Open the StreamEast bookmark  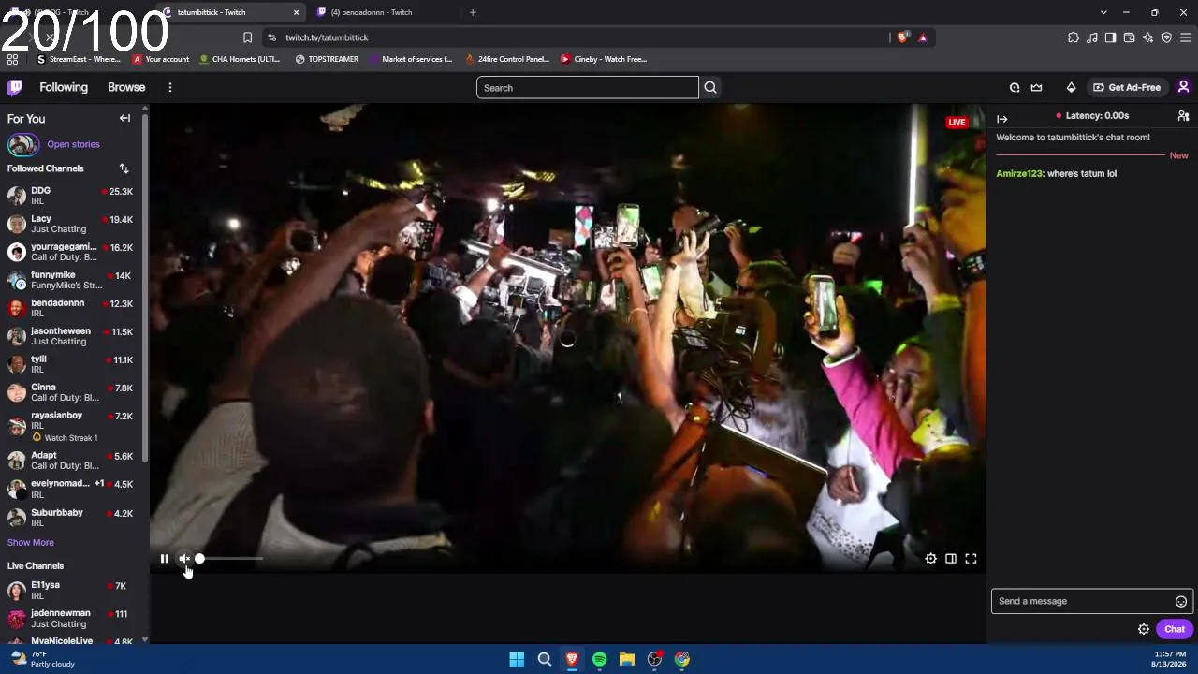pyautogui.click(x=79, y=59)
